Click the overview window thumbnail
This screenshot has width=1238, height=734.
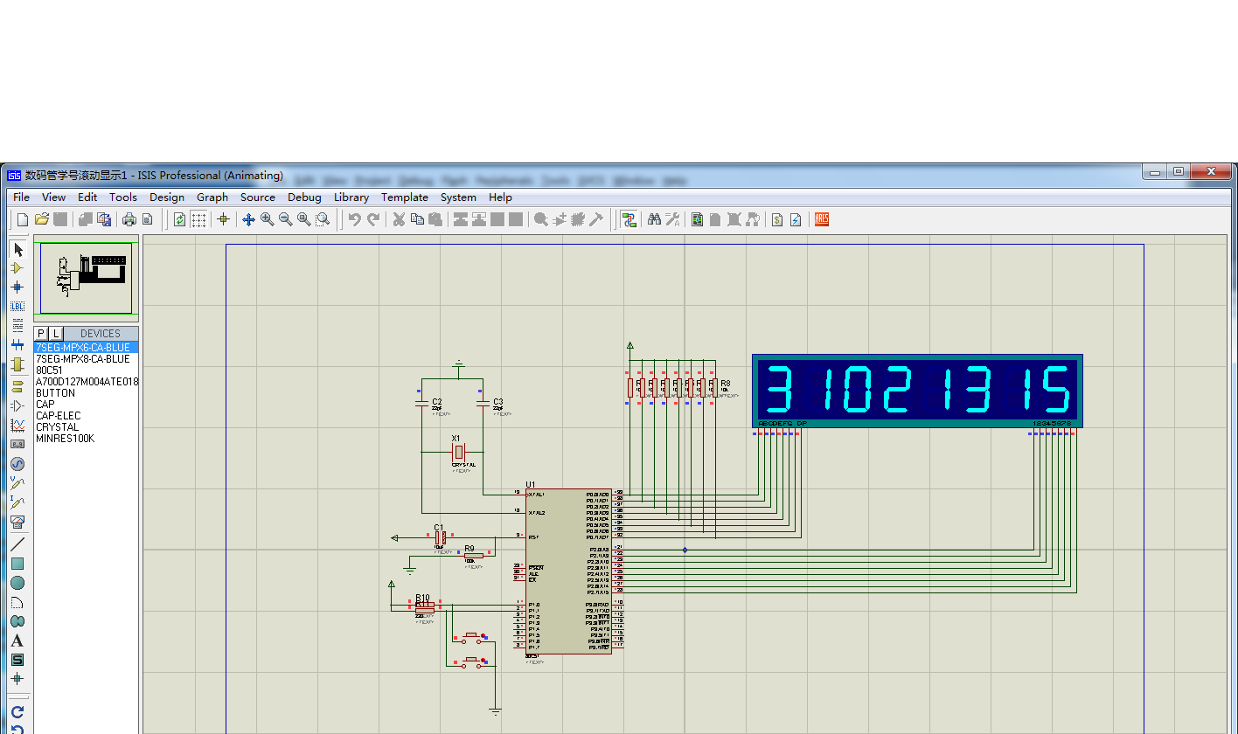point(86,278)
